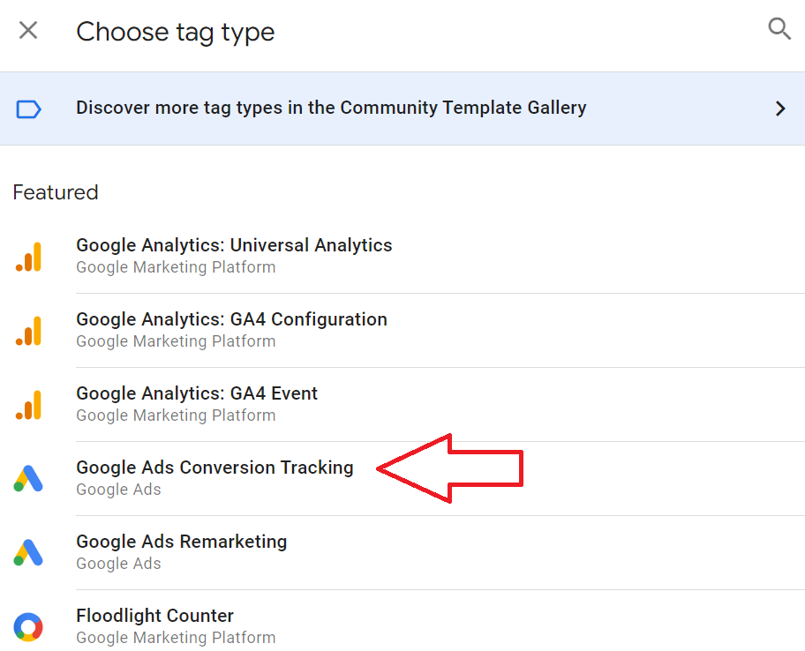Close the Choose tag type panel
The image size is (805, 651).
tap(28, 30)
